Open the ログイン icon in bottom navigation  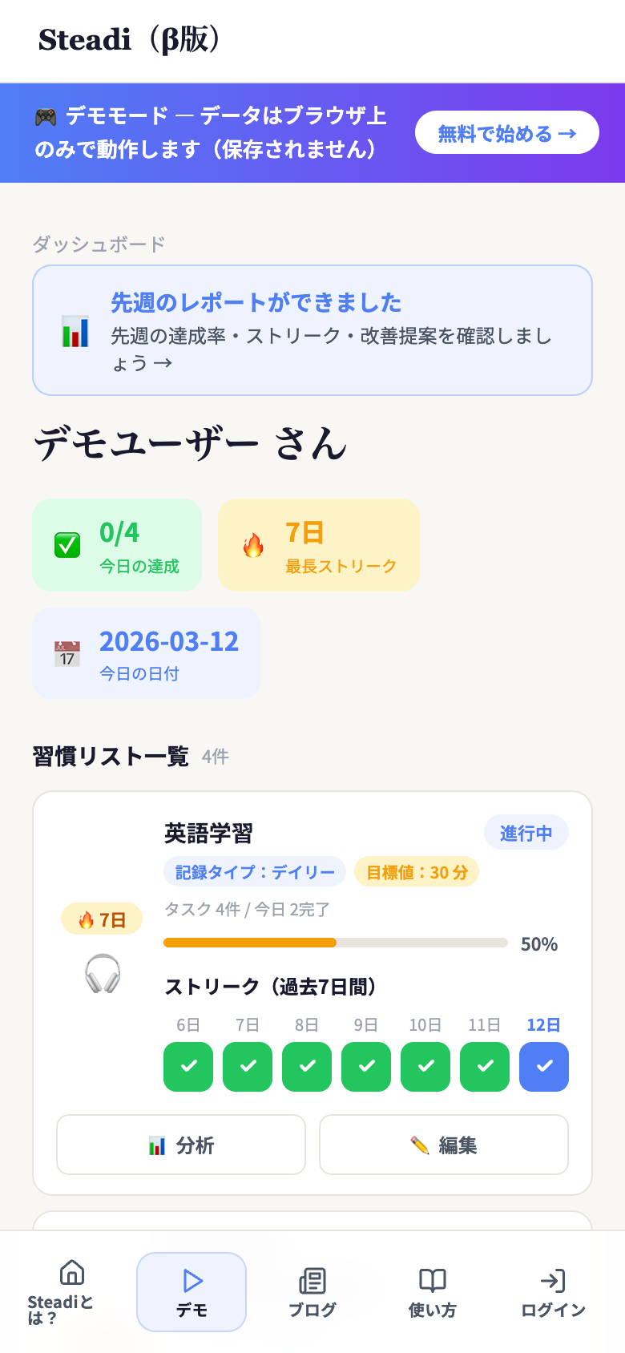click(x=553, y=1281)
